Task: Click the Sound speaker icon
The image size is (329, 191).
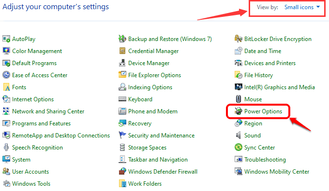Action: pyautogui.click(x=239, y=136)
